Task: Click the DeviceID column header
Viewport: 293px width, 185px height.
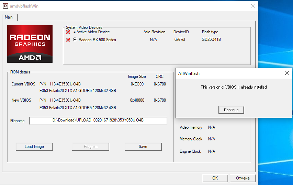Action: pyautogui.click(x=181, y=32)
